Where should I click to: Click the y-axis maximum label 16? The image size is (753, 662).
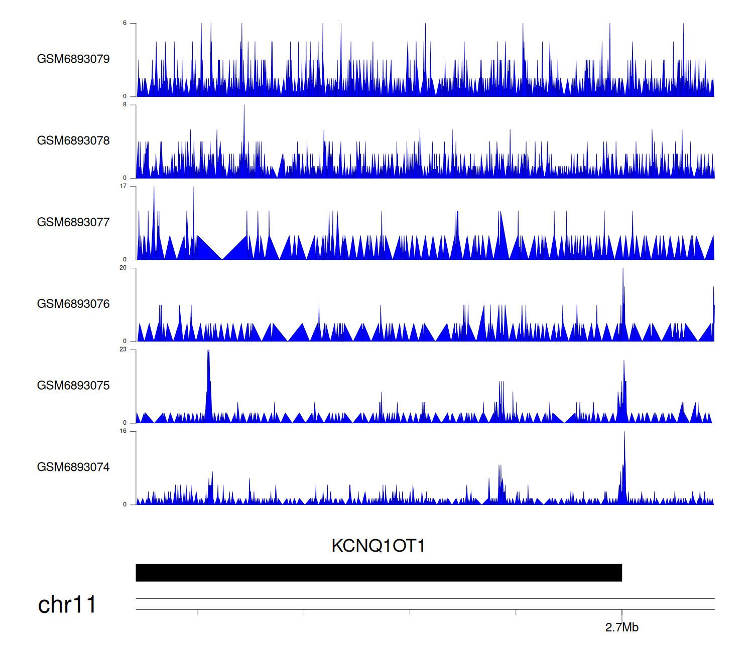click(123, 431)
